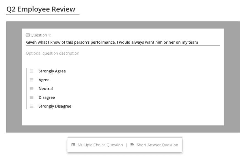Select the Strongly Agree answer text

pyautogui.click(x=52, y=71)
